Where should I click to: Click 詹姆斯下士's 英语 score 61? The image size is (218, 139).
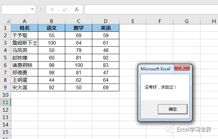105,43
